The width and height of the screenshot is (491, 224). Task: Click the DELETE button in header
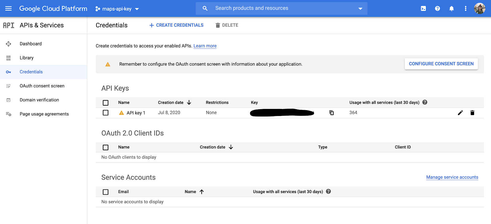(227, 25)
